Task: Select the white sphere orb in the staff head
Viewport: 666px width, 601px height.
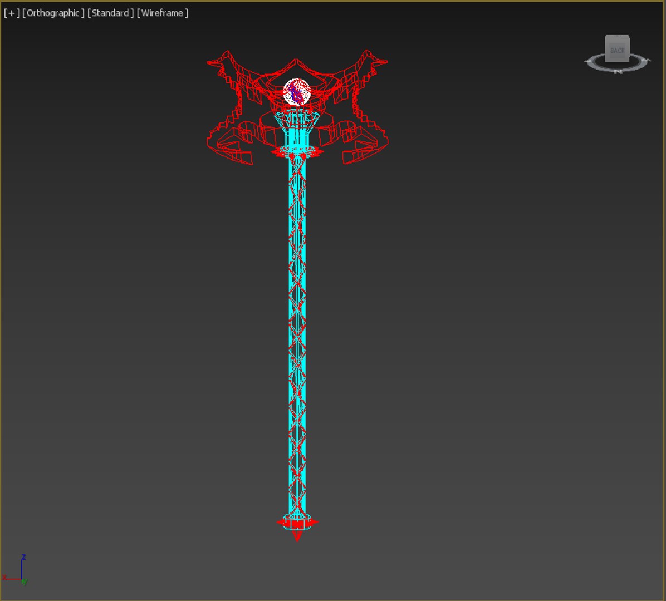Action: [x=297, y=92]
